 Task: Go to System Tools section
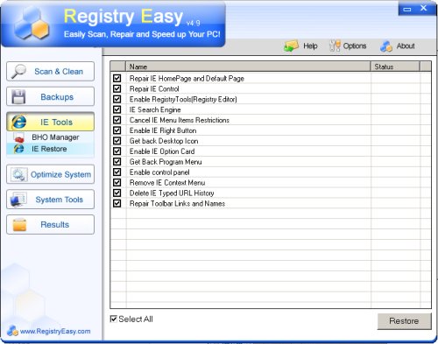tap(50, 200)
